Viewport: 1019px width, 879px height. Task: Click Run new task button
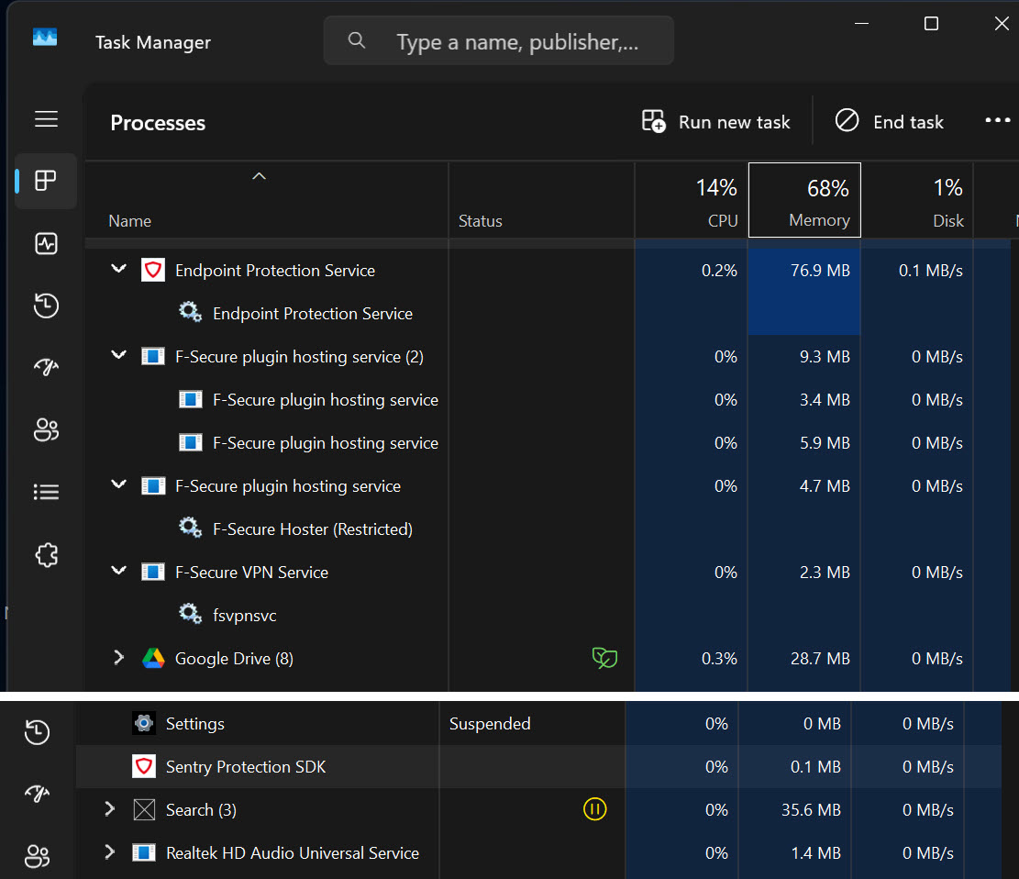coord(716,122)
